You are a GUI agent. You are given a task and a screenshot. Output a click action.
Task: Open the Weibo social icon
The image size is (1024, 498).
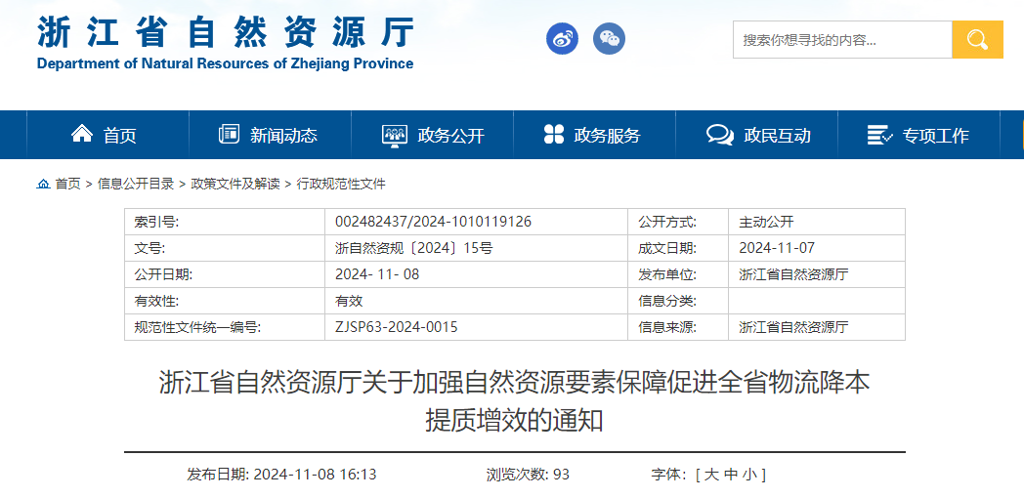[x=562, y=38]
